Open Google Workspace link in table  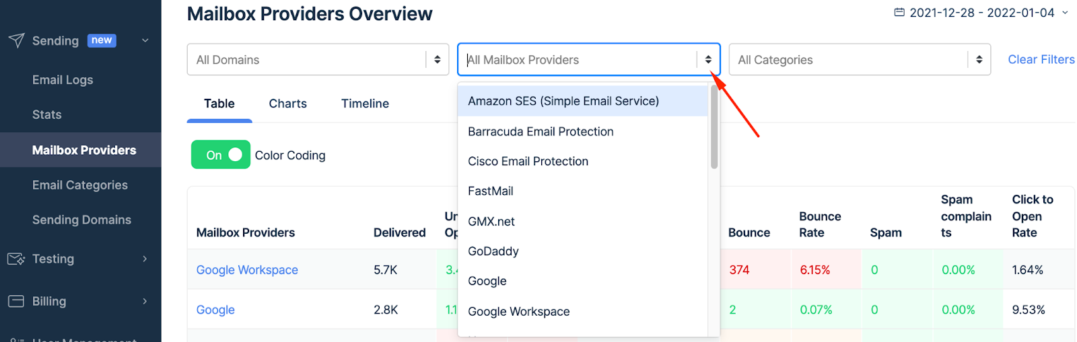(x=247, y=269)
